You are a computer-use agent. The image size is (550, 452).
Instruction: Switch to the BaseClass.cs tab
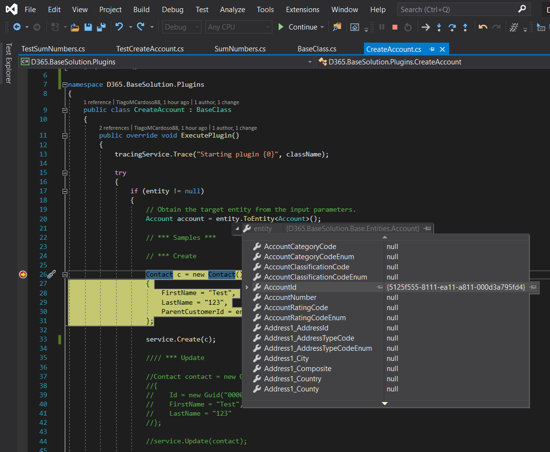coord(316,49)
